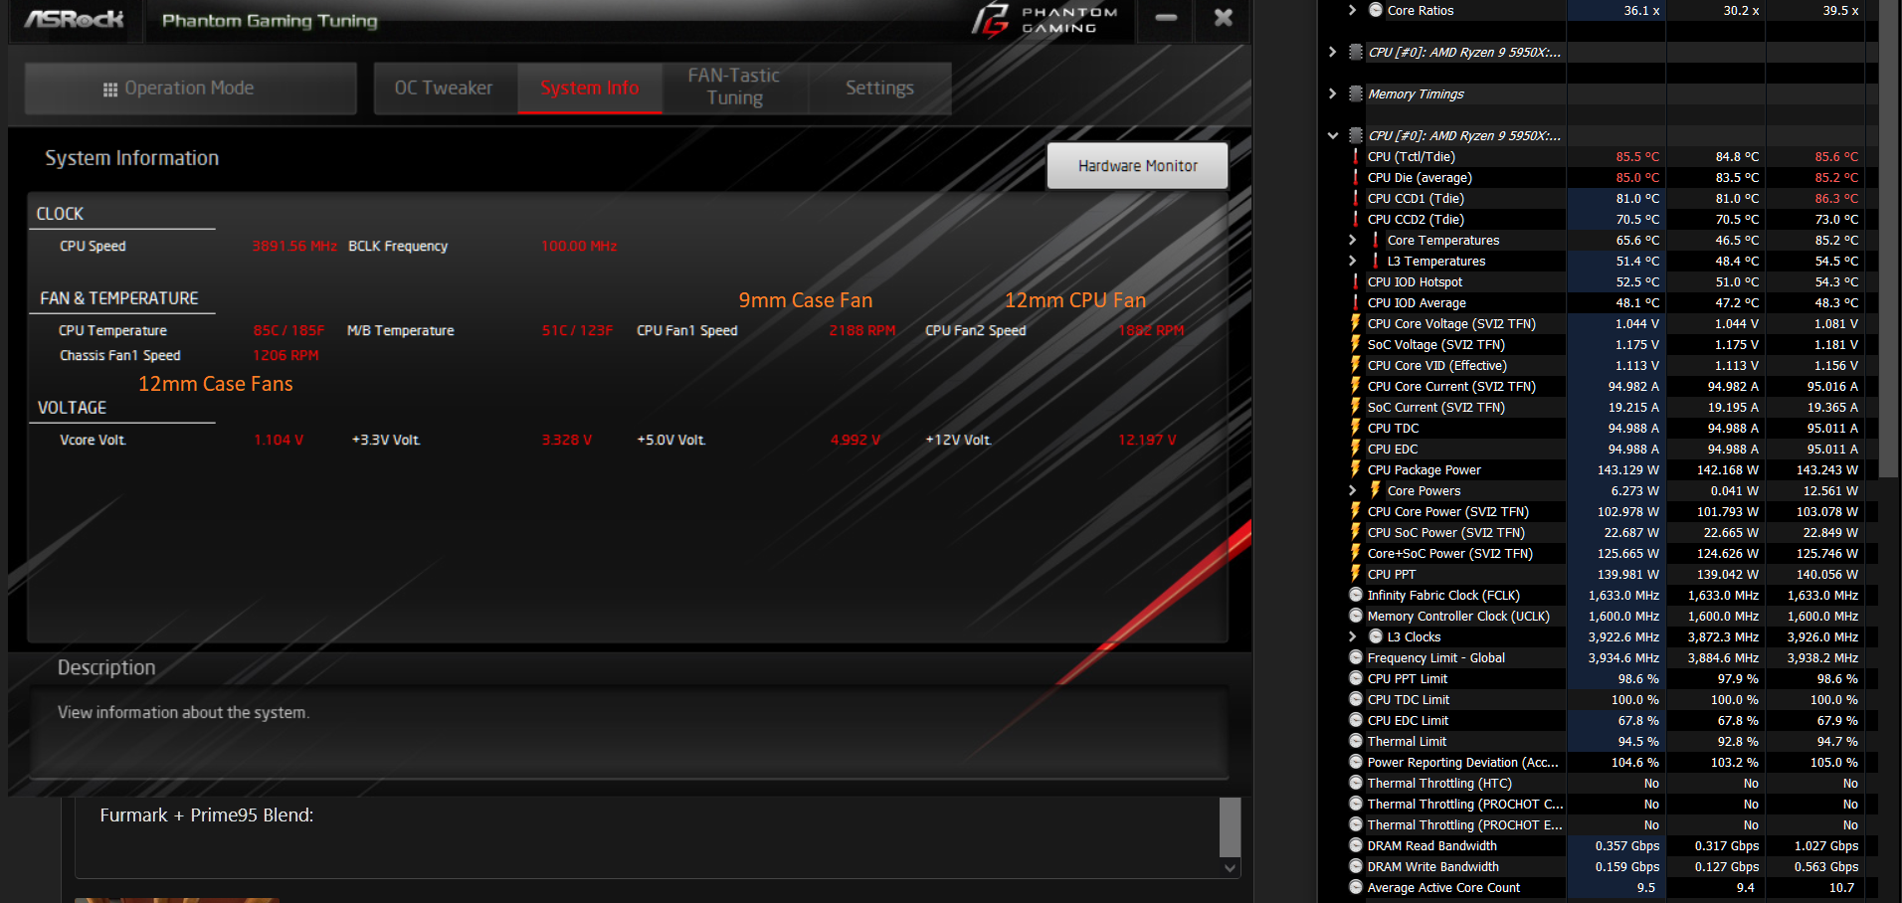1902x903 pixels.
Task: Close the Phantom Gaming Tuning window
Action: click(x=1224, y=18)
